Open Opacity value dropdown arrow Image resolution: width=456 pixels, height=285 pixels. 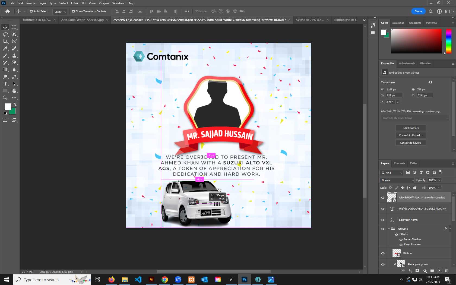pos(439,180)
